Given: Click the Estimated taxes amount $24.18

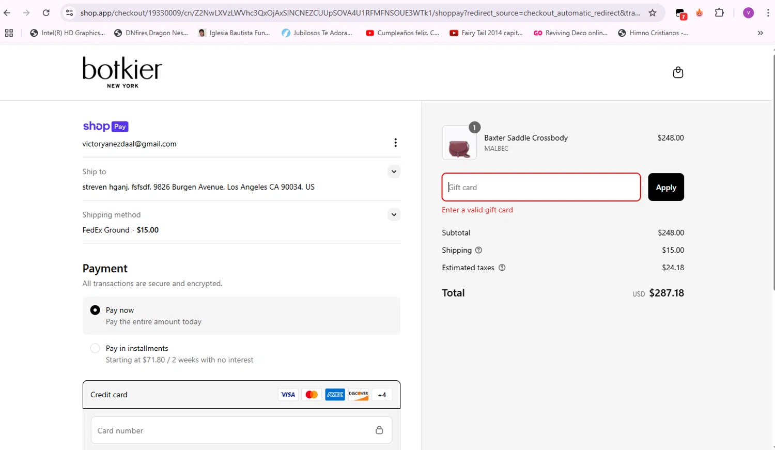Looking at the screenshot, I should pyautogui.click(x=673, y=268).
